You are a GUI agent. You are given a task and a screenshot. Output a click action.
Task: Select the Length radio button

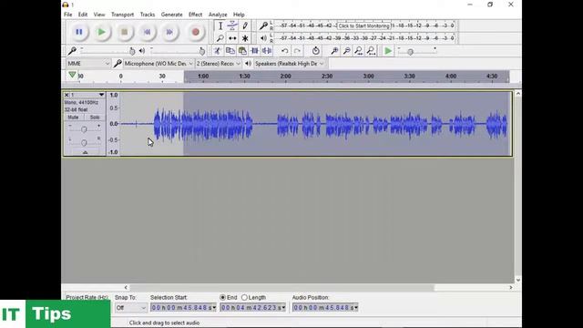(x=244, y=298)
